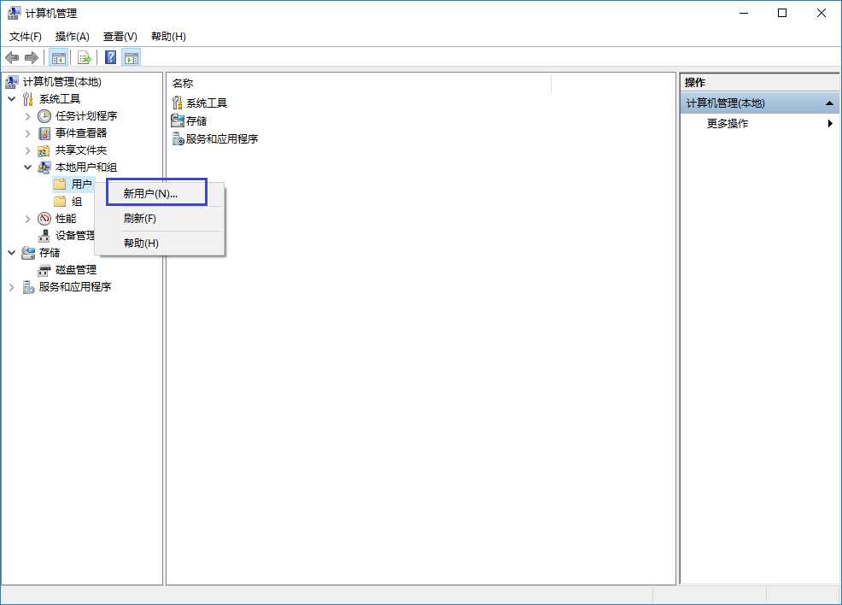The image size is (842, 605).
Task: Open the 文件(F) menu
Action: click(x=26, y=37)
